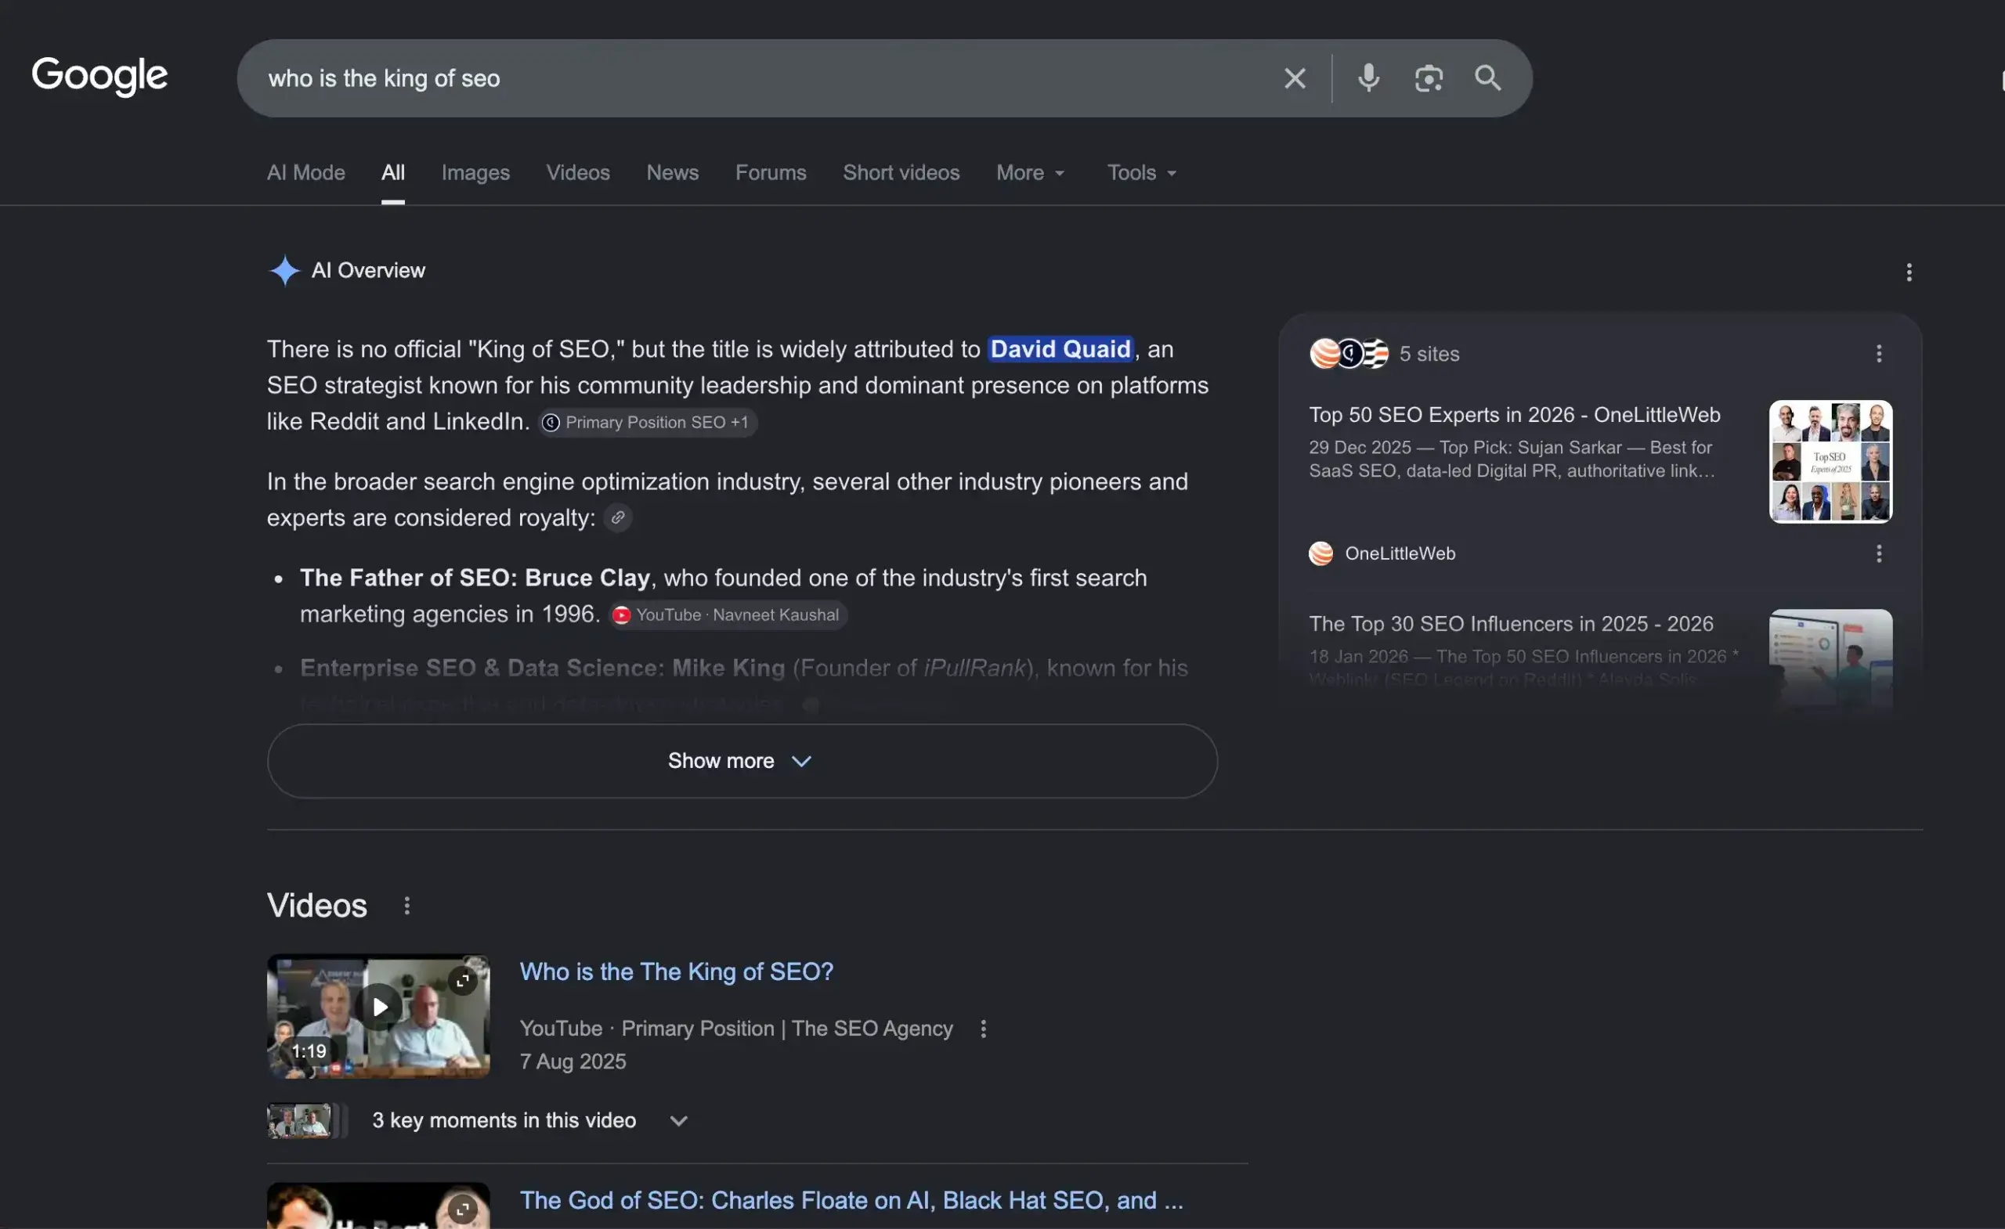Open three-dot menu beside Videos heading
Screen dimensions: 2005x1229
pyautogui.click(x=406, y=905)
